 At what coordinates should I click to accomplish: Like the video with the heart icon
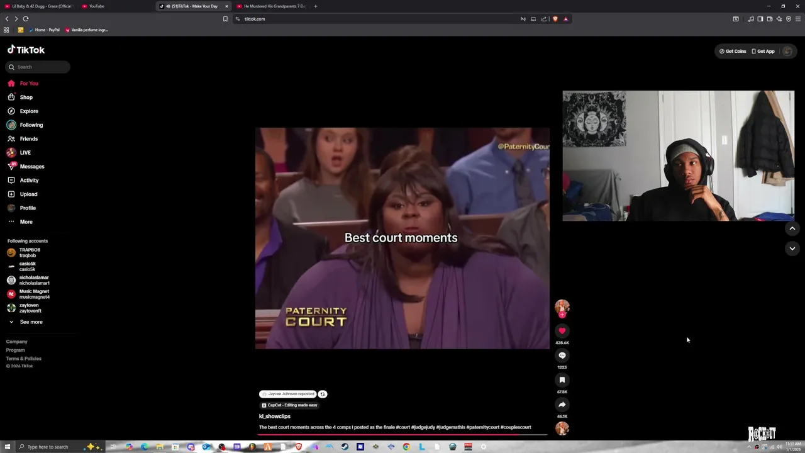(x=562, y=330)
